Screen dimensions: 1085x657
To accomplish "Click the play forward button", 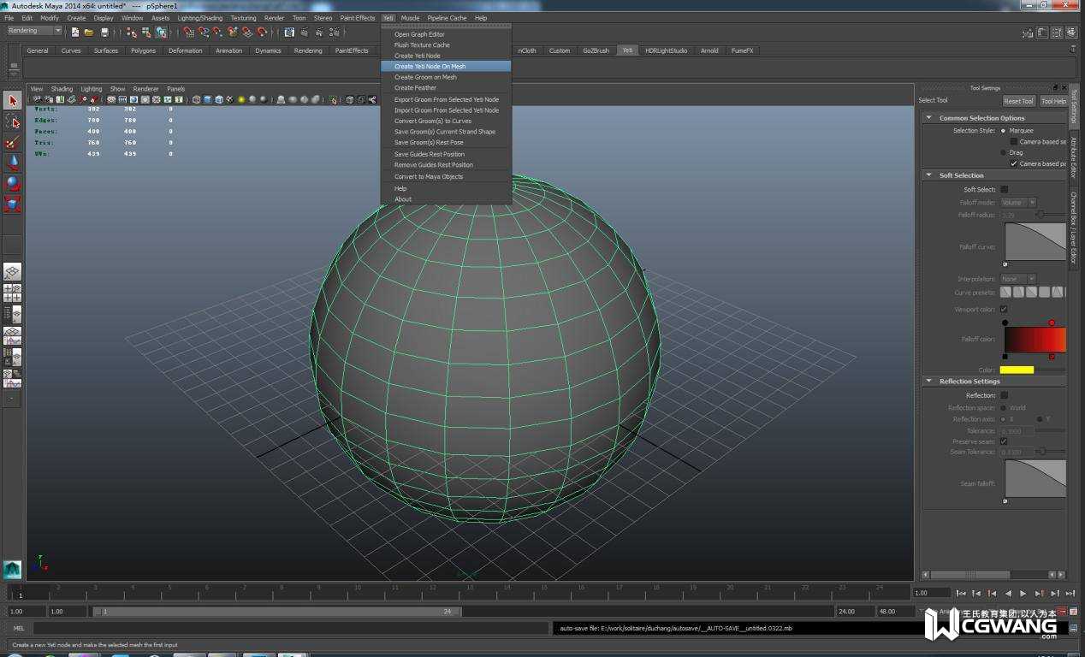I will coord(1023,593).
